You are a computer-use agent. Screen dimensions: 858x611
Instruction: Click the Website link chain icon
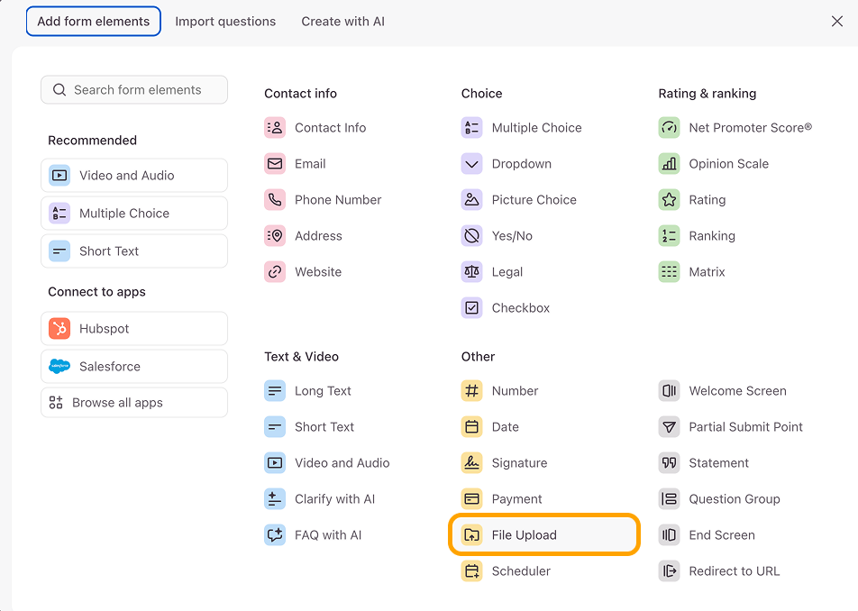[275, 272]
